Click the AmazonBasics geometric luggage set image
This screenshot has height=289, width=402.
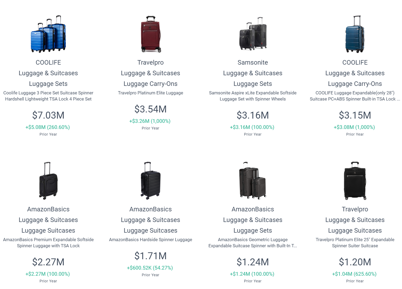tap(253, 181)
